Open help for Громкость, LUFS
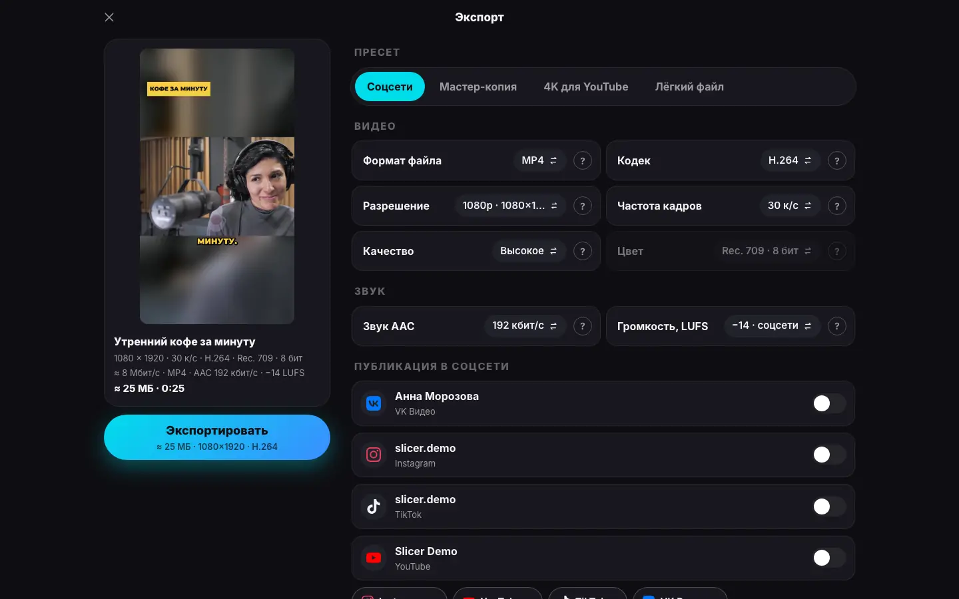The height and width of the screenshot is (599, 959). tap(837, 326)
